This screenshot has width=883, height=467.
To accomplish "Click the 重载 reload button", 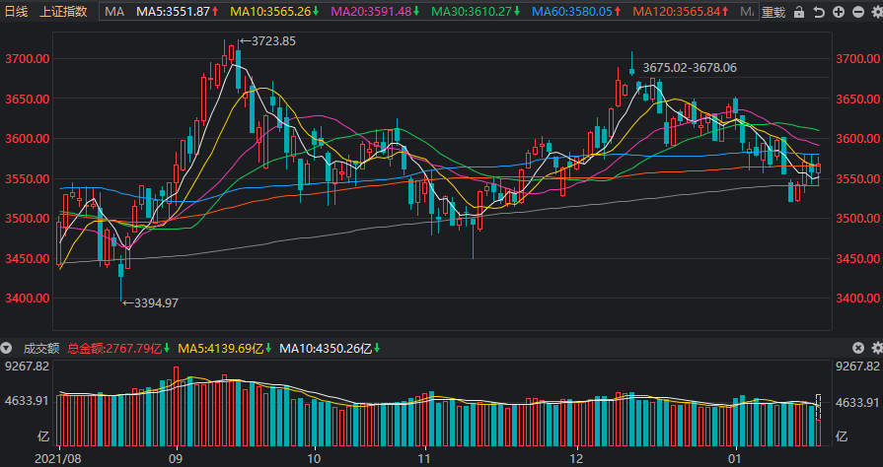I will point(773,13).
